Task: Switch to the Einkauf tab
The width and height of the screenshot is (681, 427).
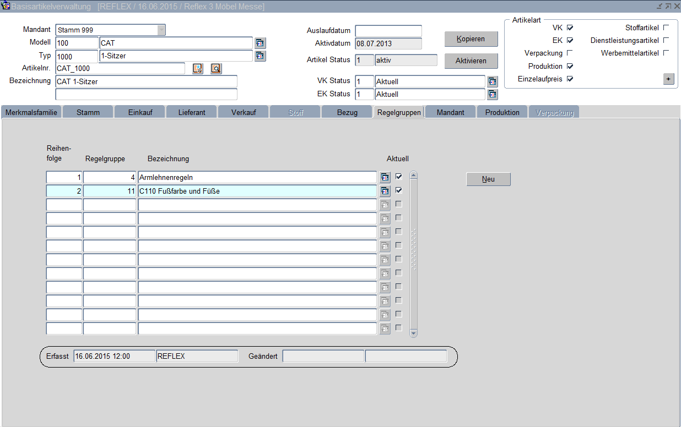Action: (140, 112)
